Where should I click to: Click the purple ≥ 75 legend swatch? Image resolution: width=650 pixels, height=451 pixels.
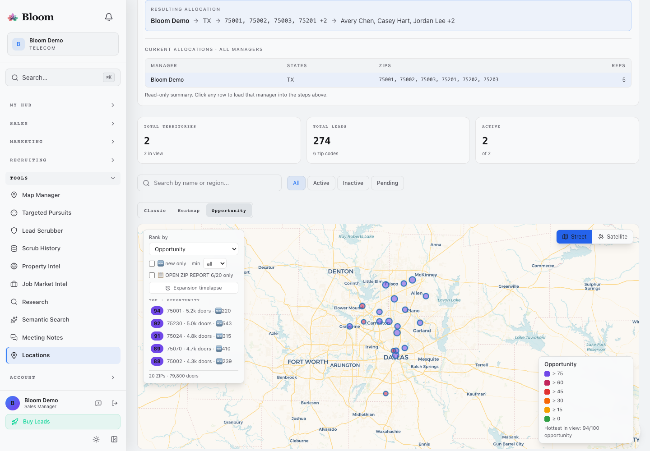click(547, 374)
